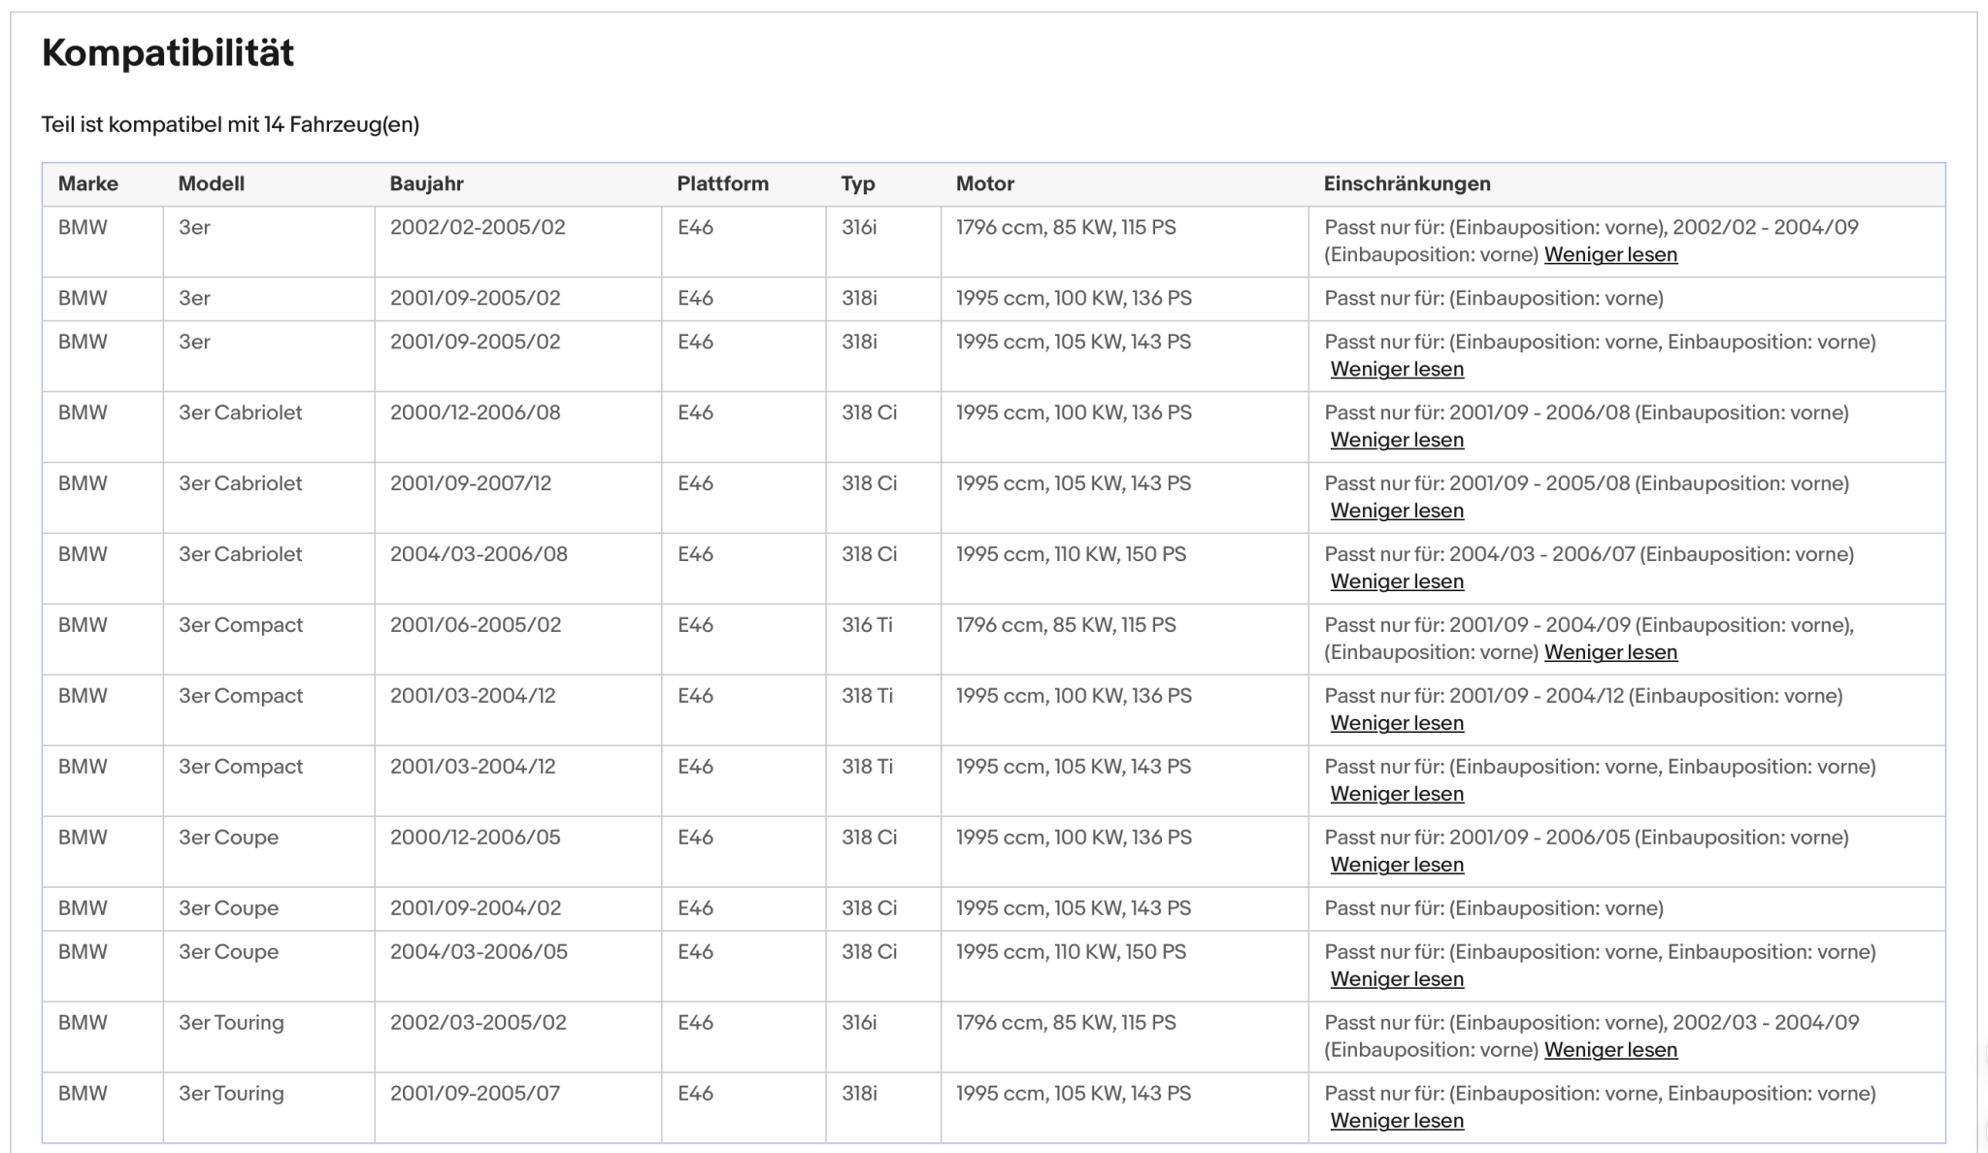Click 'Weniger lesen' for Cabriolet 110 KW row
The image size is (1988, 1153).
[x=1397, y=581]
